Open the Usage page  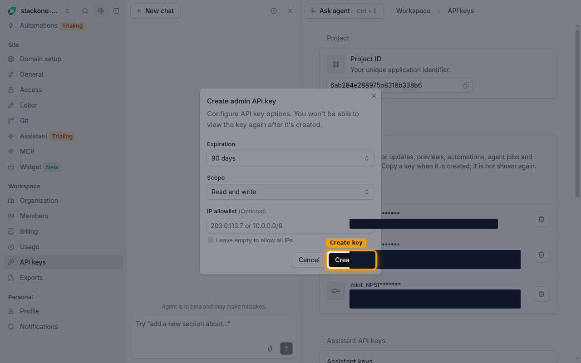pos(64,247)
